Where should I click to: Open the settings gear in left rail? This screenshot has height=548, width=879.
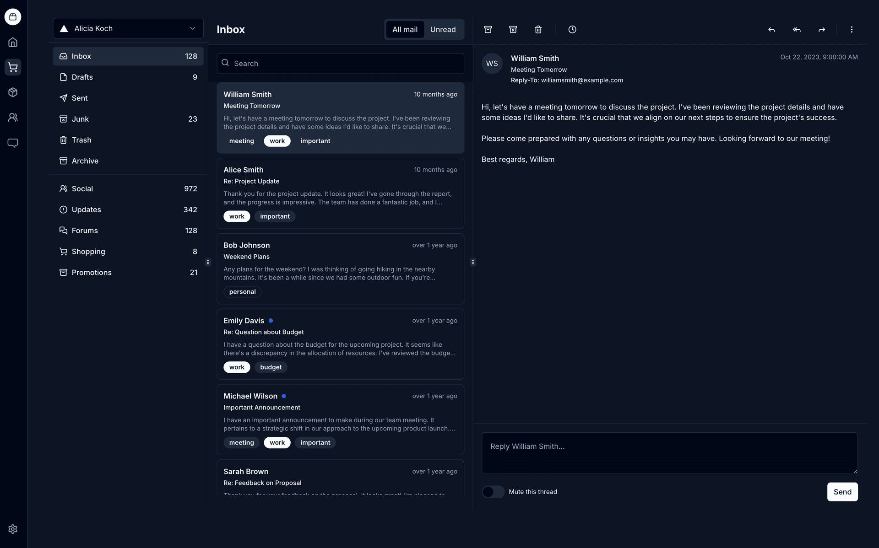[13, 529]
